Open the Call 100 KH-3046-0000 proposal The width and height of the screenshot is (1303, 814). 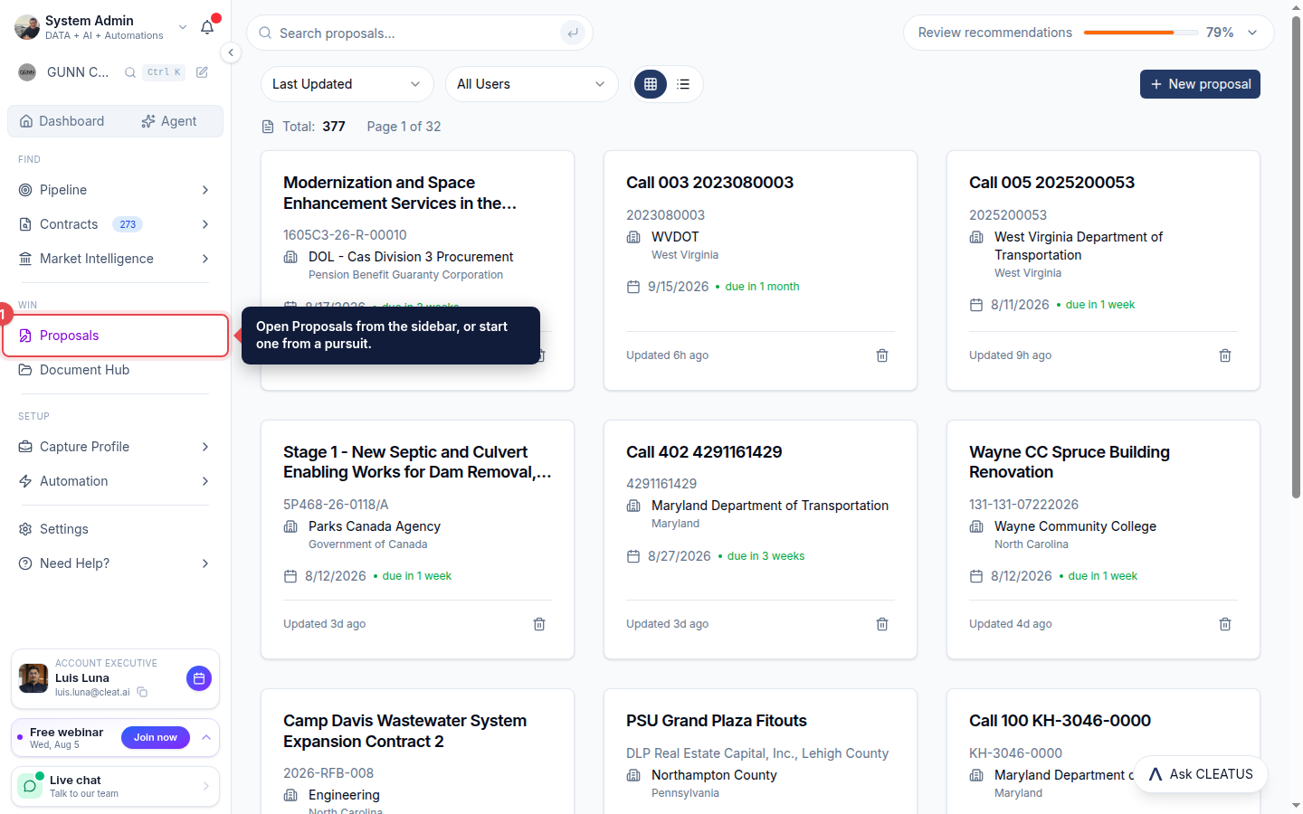pyautogui.click(x=1060, y=721)
